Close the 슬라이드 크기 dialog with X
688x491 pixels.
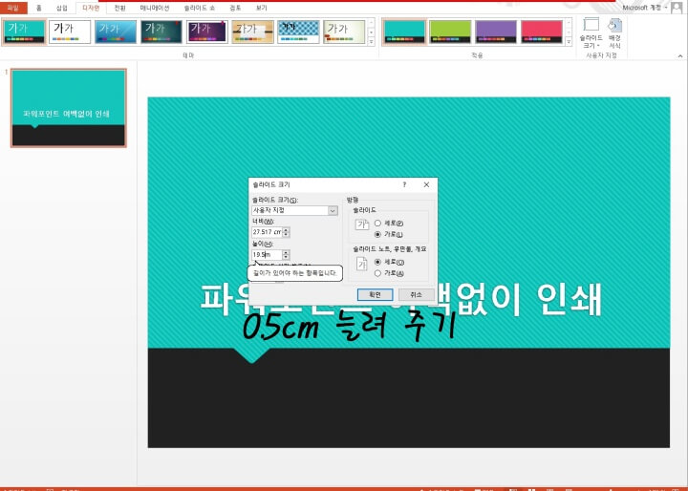pos(426,184)
